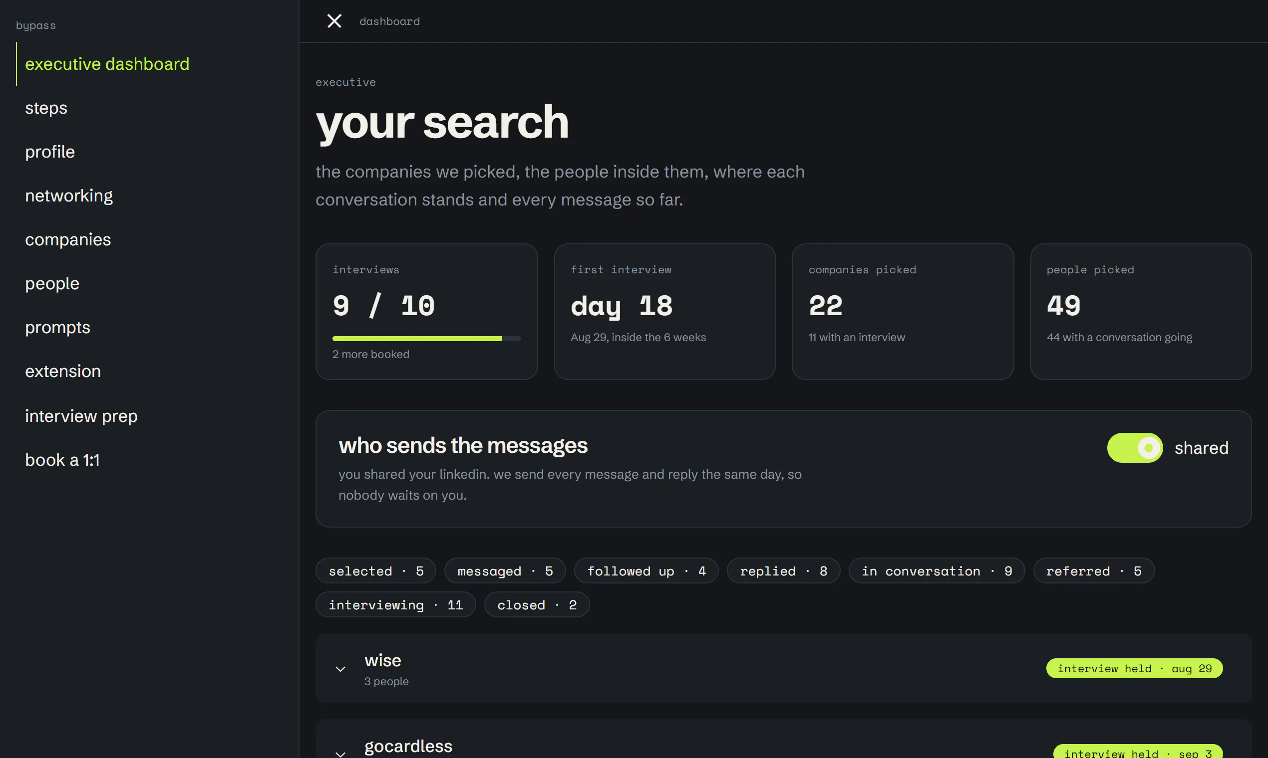Screen dimensions: 1268x758
Task: Open the first interview day 18 card
Action: coord(664,312)
